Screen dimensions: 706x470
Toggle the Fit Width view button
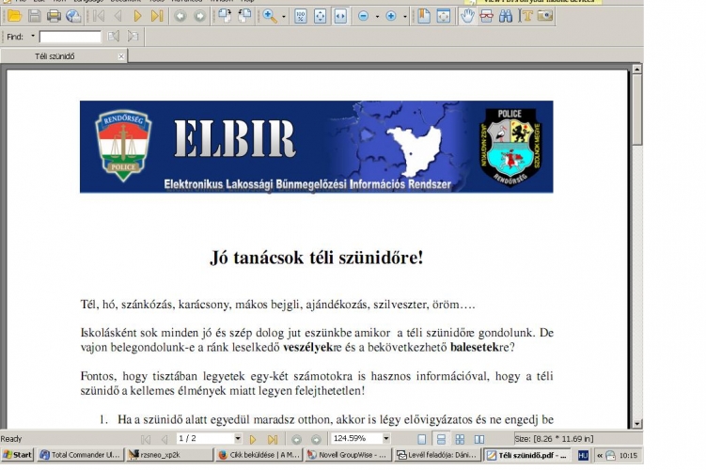[x=340, y=16]
